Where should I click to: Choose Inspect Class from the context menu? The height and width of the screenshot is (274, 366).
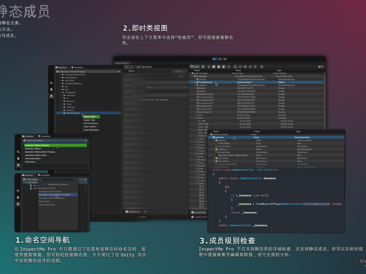click(91, 117)
